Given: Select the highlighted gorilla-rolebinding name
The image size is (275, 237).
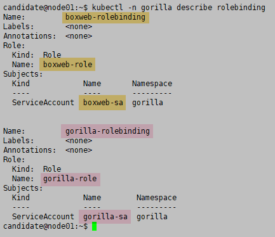Looking at the screenshot, I should [x=107, y=131].
